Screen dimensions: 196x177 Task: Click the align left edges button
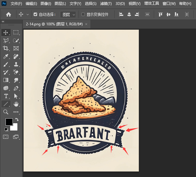(121, 14)
